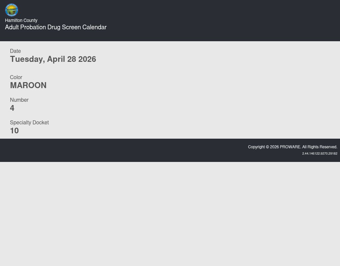Select the MAROON color value

point(28,85)
